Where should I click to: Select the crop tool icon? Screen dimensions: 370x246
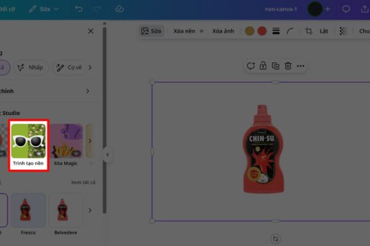pos(309,31)
